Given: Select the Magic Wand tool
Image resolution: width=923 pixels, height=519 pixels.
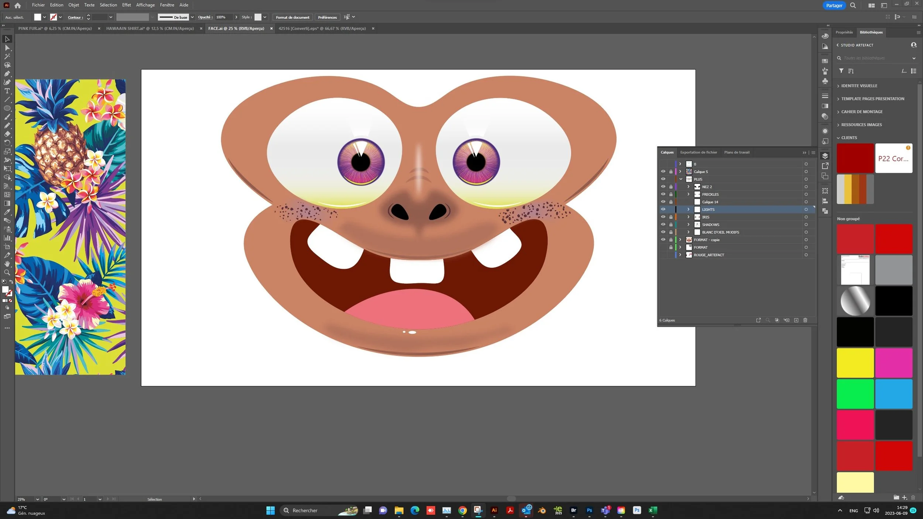Looking at the screenshot, I should pyautogui.click(x=7, y=56).
